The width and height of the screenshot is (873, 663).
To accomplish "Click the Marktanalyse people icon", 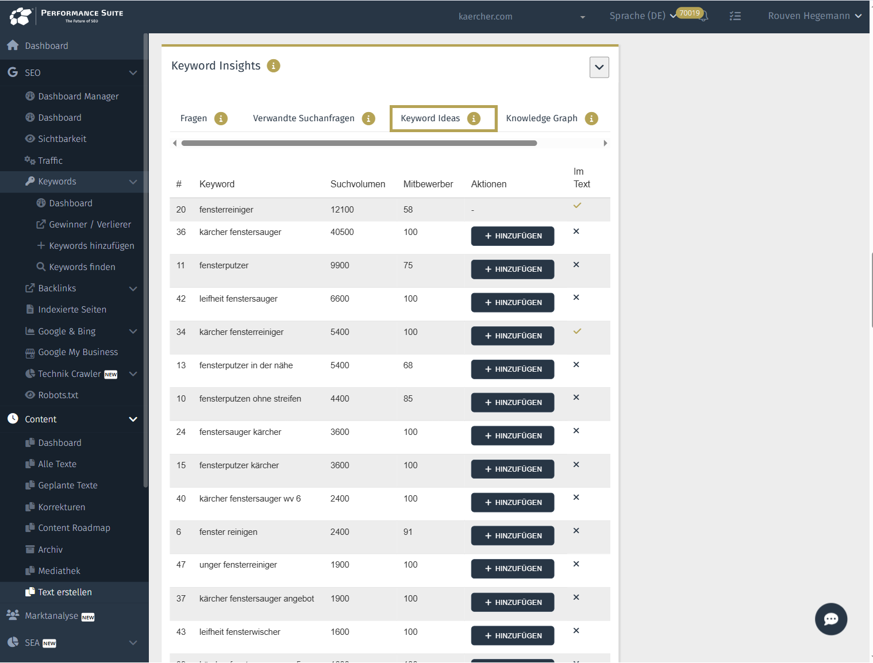I will [13, 615].
